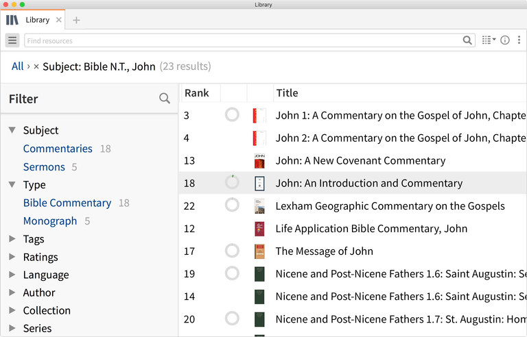This screenshot has width=527, height=337.
Task: Close the Library tab
Action: point(58,20)
